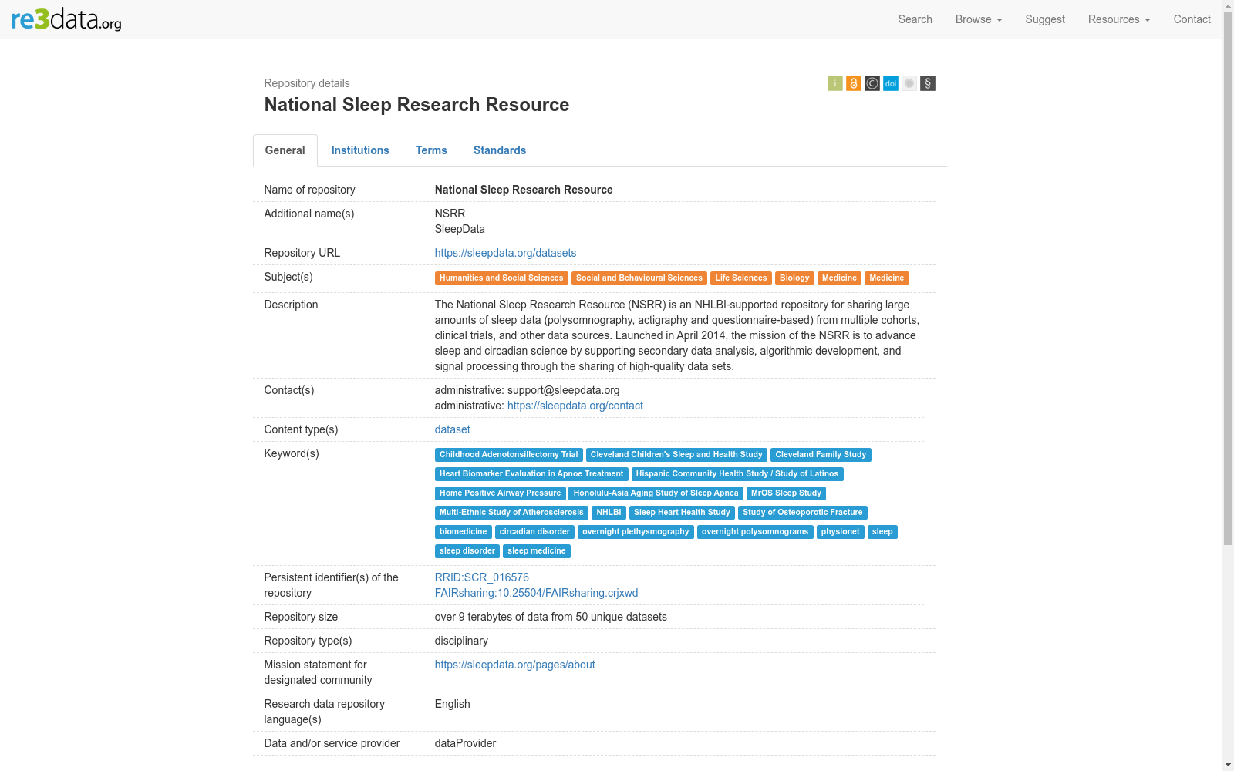Go to Search in the navbar
Screen dimensions: 1234x771
915,19
